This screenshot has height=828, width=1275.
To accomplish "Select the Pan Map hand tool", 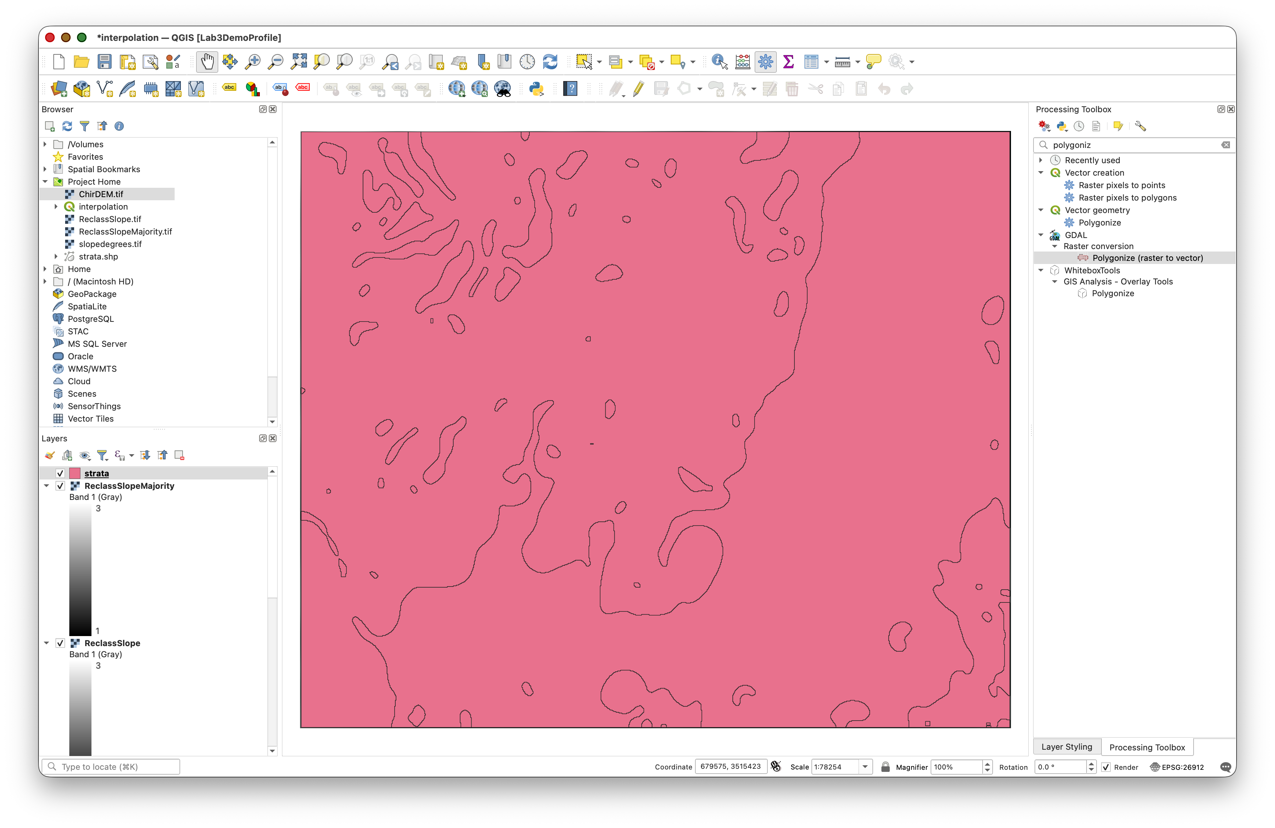I will (x=207, y=62).
